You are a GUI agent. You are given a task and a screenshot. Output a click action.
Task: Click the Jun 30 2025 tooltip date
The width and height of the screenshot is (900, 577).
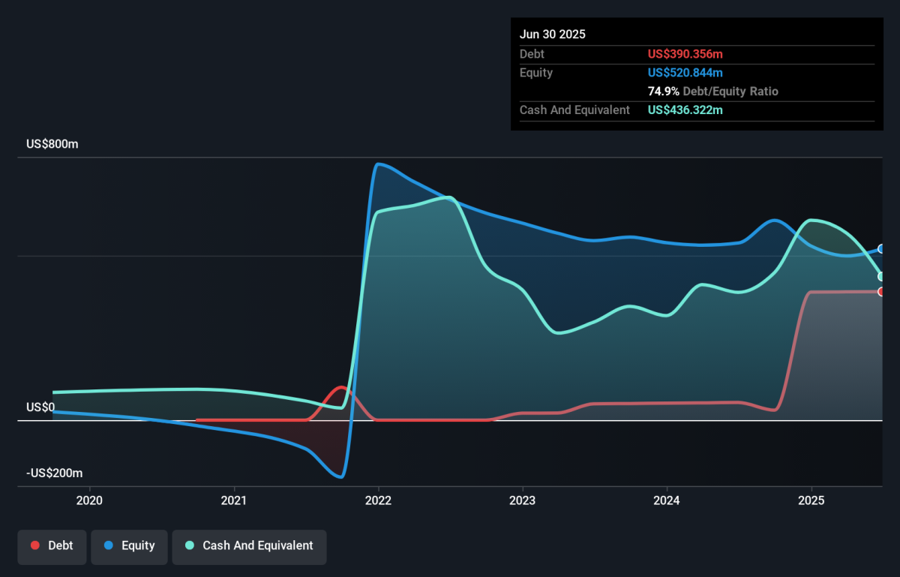(x=553, y=35)
